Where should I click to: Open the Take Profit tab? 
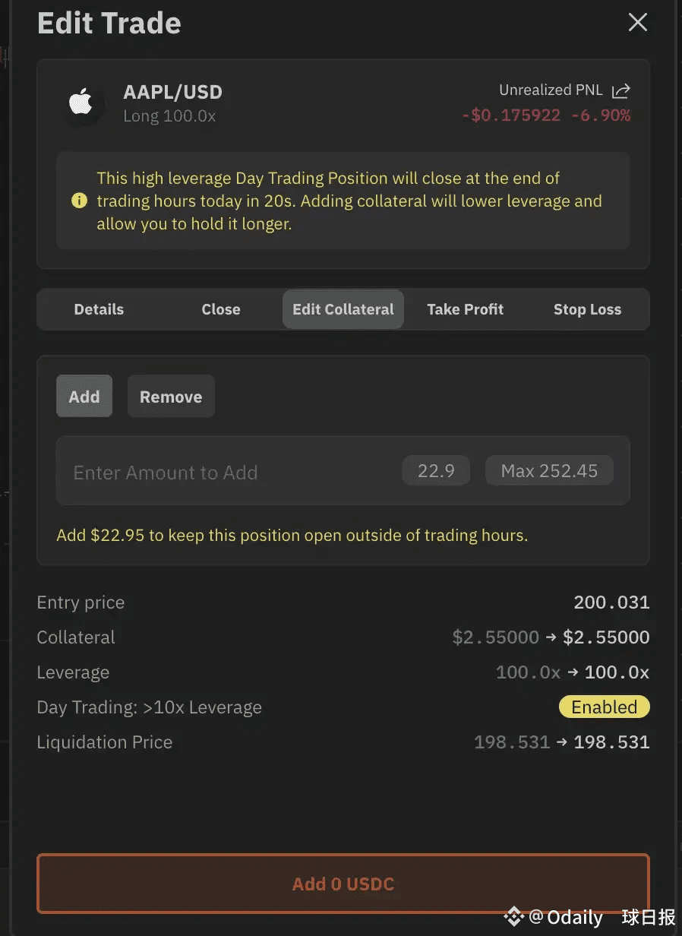coord(465,309)
